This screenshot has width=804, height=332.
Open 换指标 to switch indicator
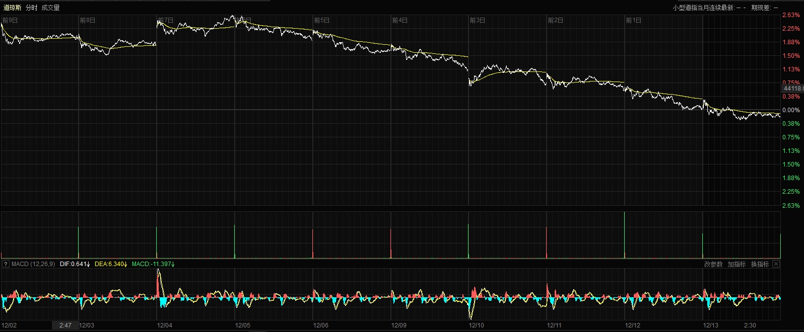[760, 264]
